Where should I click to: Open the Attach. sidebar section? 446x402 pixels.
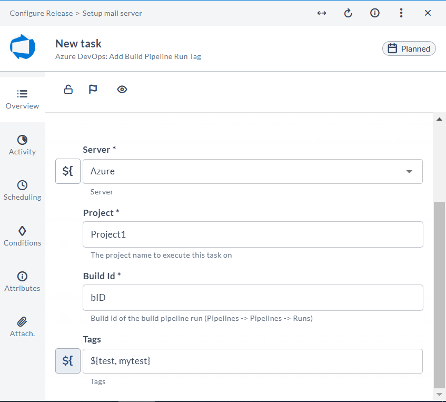click(x=22, y=327)
